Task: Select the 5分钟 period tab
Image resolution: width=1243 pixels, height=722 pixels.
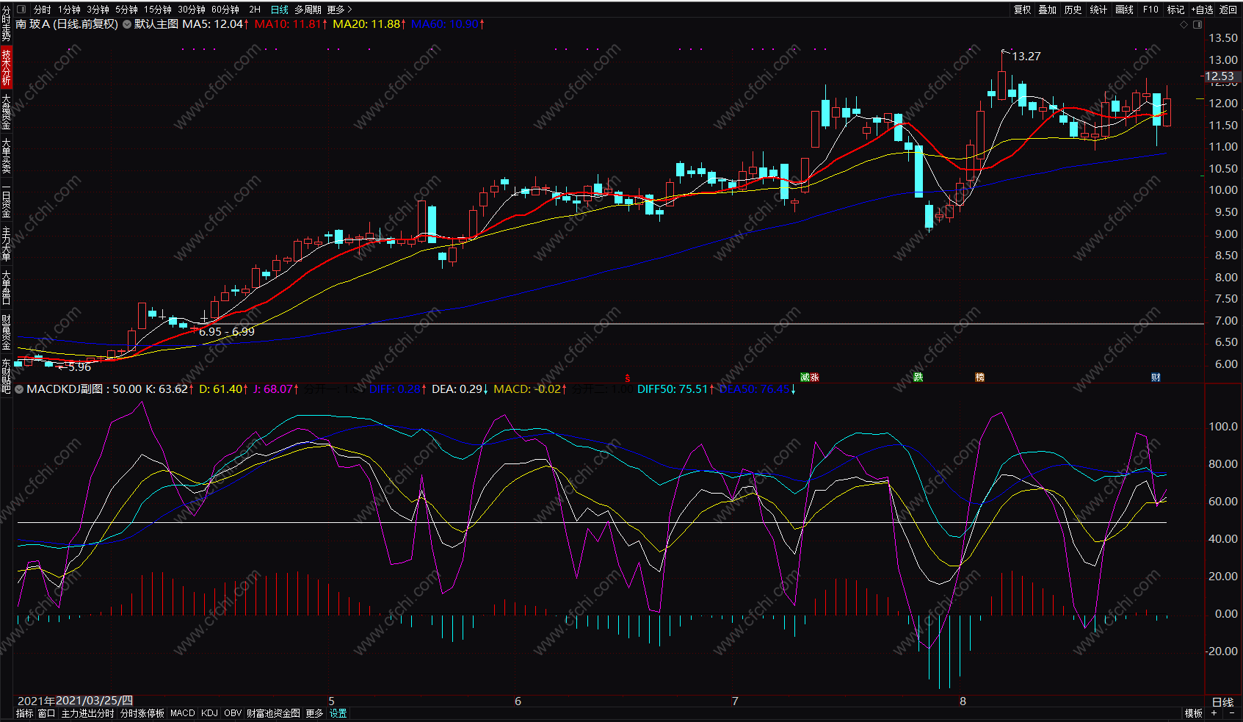Action: pos(127,10)
